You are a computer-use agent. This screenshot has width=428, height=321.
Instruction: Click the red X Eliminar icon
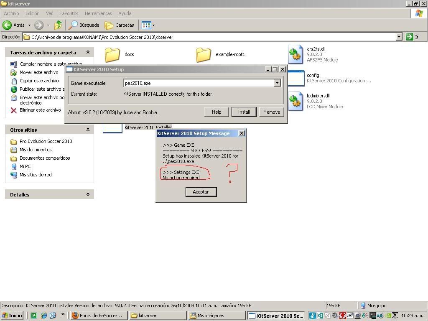pyautogui.click(x=14, y=110)
